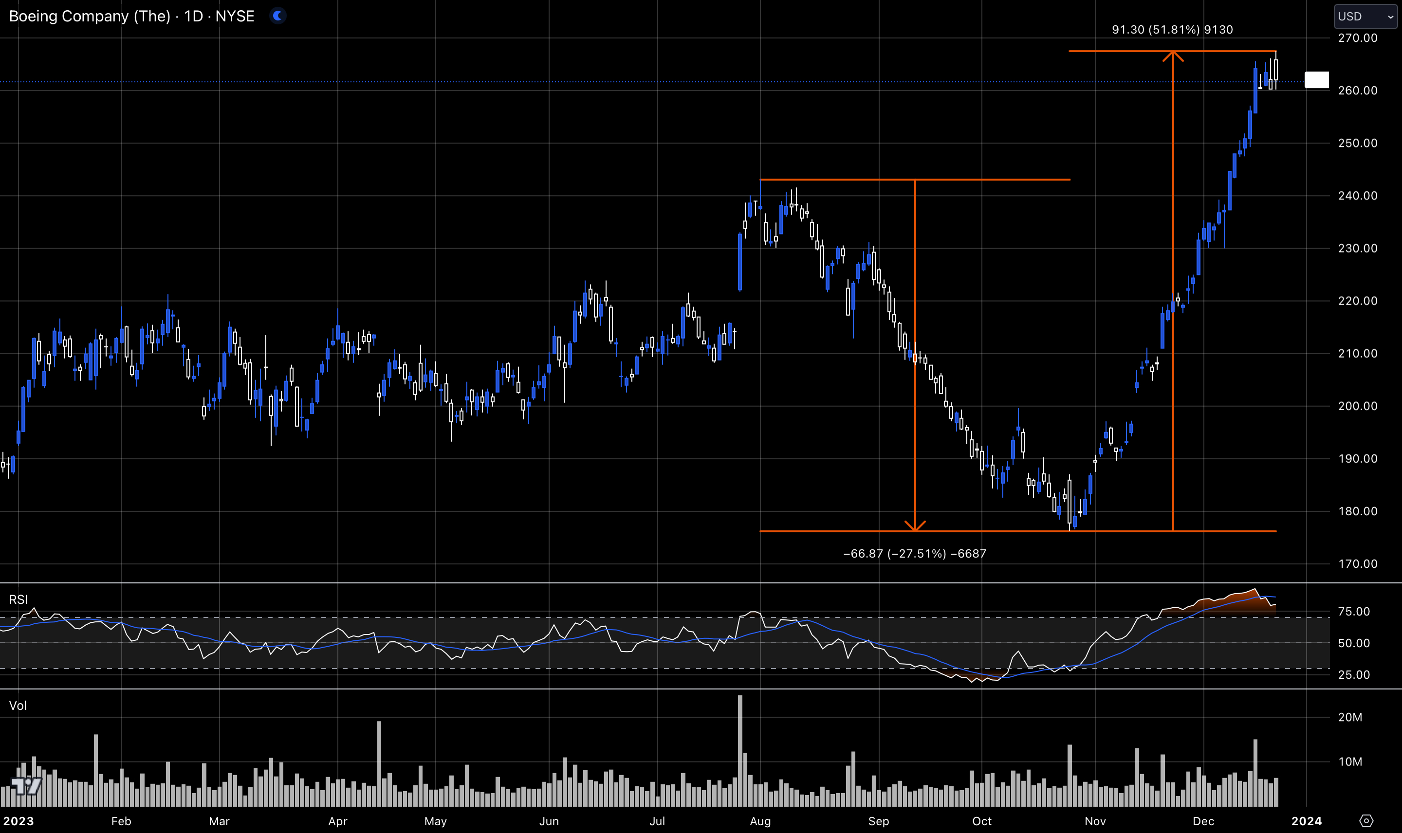Screen dimensions: 1402x833
Task: Click the moon session indicator icon
Action: (277, 16)
